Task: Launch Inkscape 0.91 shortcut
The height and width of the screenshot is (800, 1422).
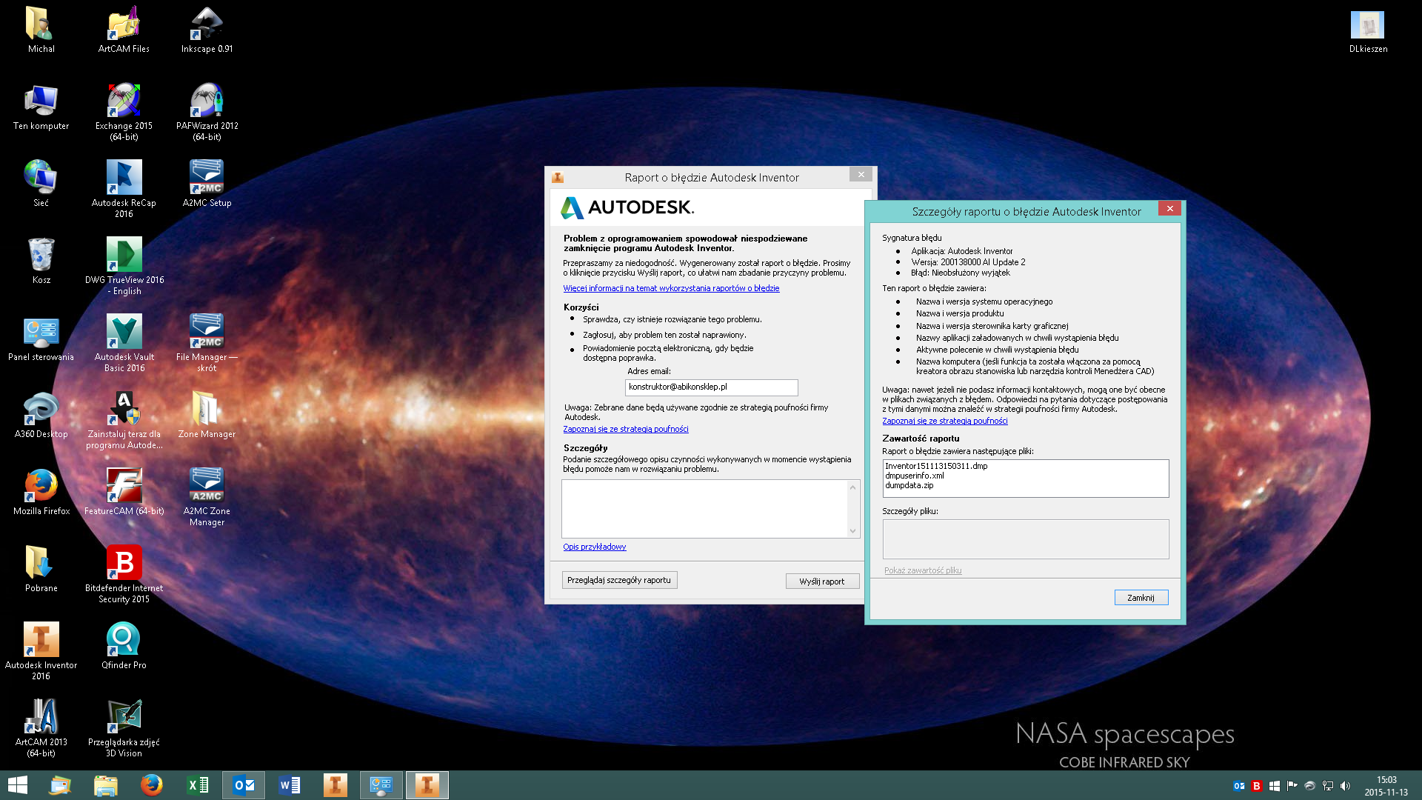Action: pyautogui.click(x=207, y=30)
